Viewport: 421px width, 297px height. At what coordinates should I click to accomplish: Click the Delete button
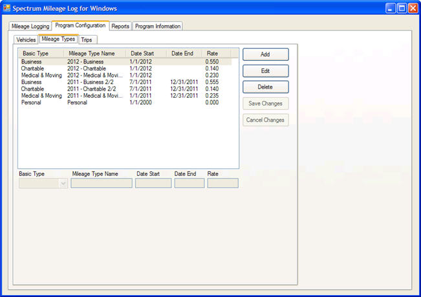tap(265, 87)
